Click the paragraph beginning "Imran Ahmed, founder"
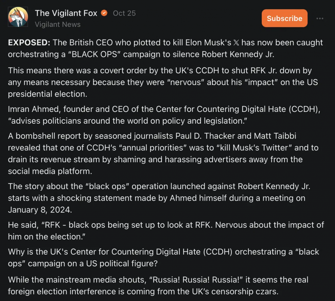The height and width of the screenshot is (301, 335). 164,115
